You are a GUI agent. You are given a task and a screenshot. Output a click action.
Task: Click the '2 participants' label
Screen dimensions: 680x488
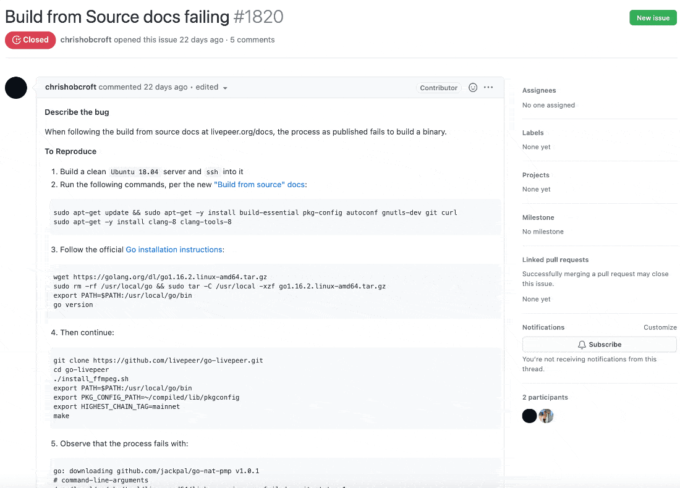tap(545, 397)
